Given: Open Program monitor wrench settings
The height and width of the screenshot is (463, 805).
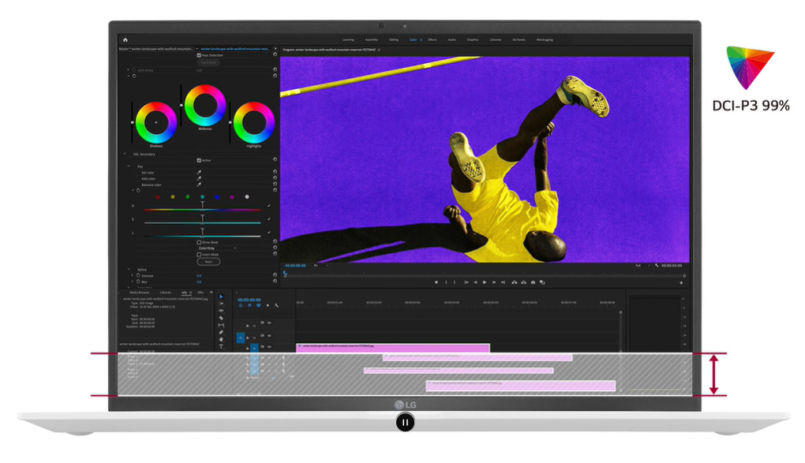Looking at the screenshot, I should click(657, 266).
